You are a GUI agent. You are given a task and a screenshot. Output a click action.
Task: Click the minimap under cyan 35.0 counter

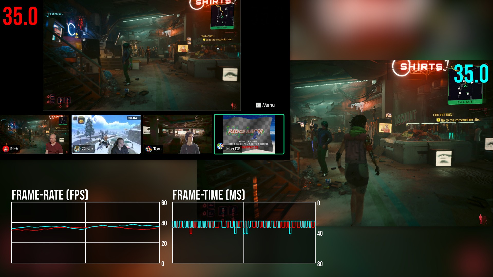pos(465,92)
